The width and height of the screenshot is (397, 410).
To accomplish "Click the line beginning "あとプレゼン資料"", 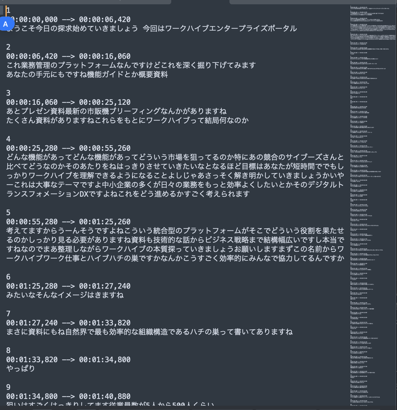I will coord(116,111).
